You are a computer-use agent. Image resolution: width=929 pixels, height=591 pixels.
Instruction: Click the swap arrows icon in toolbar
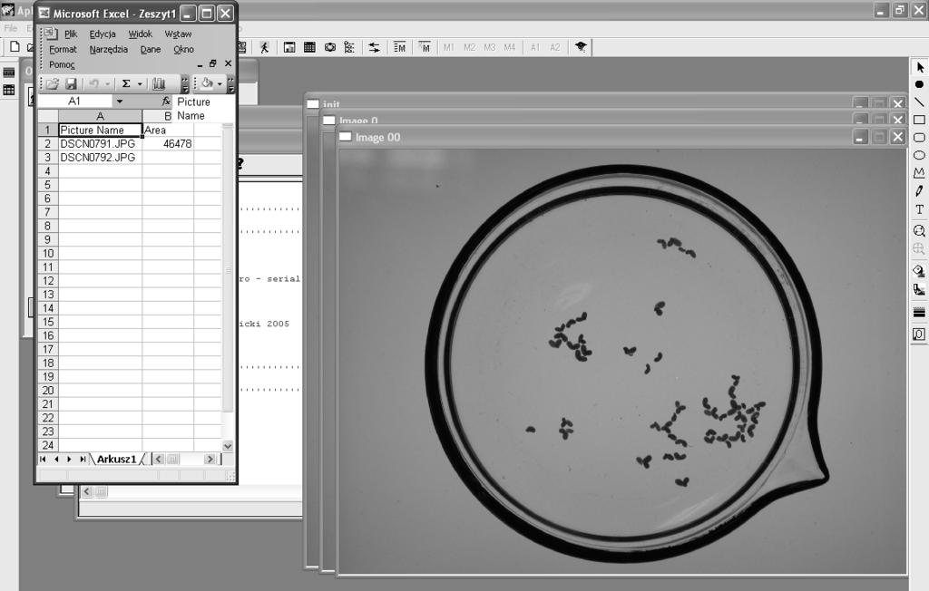tap(375, 47)
